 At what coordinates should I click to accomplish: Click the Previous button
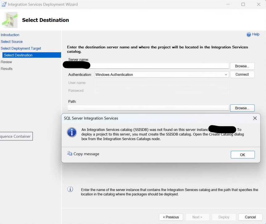coord(171,217)
